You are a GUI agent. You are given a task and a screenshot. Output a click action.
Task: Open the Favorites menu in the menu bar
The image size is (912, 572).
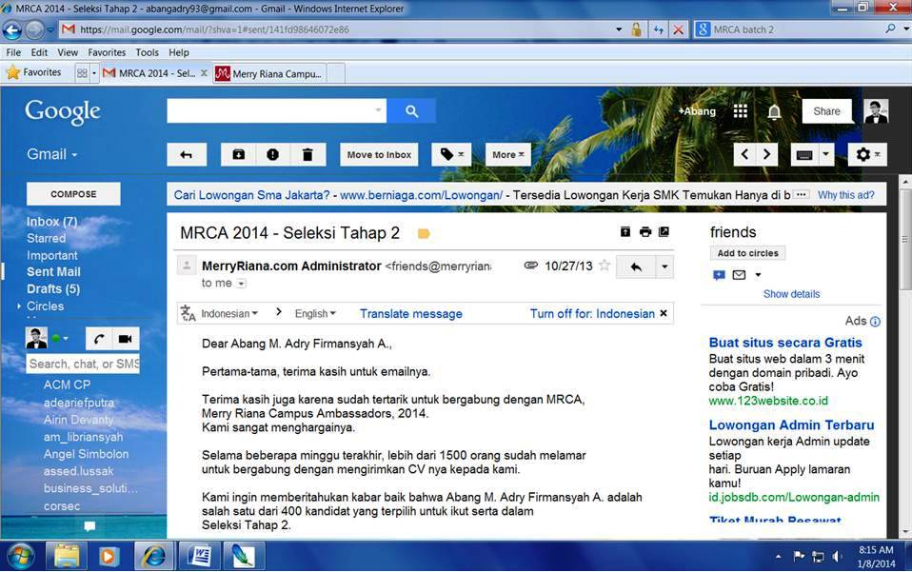click(x=107, y=52)
